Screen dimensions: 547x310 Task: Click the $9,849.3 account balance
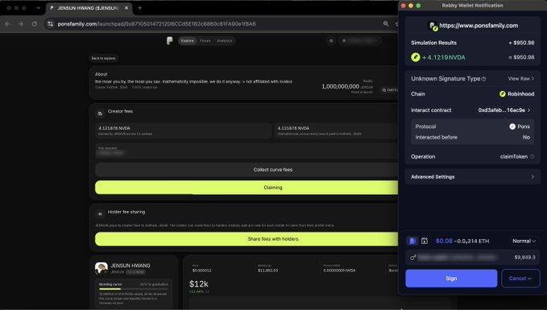[x=524, y=258]
